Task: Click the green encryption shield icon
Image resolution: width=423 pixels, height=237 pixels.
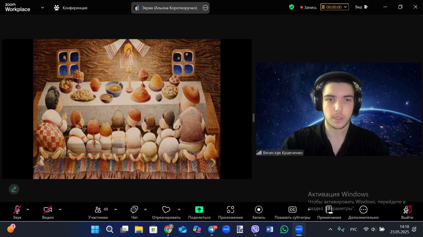Action: pos(291,7)
